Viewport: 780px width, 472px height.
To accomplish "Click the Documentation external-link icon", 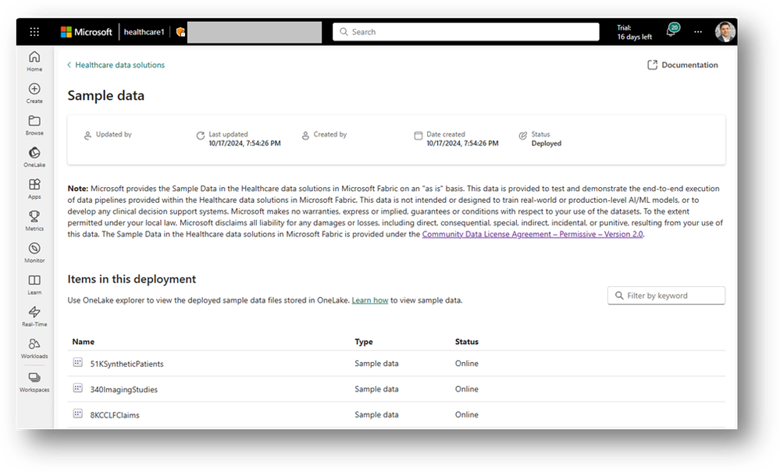I will pyautogui.click(x=652, y=65).
